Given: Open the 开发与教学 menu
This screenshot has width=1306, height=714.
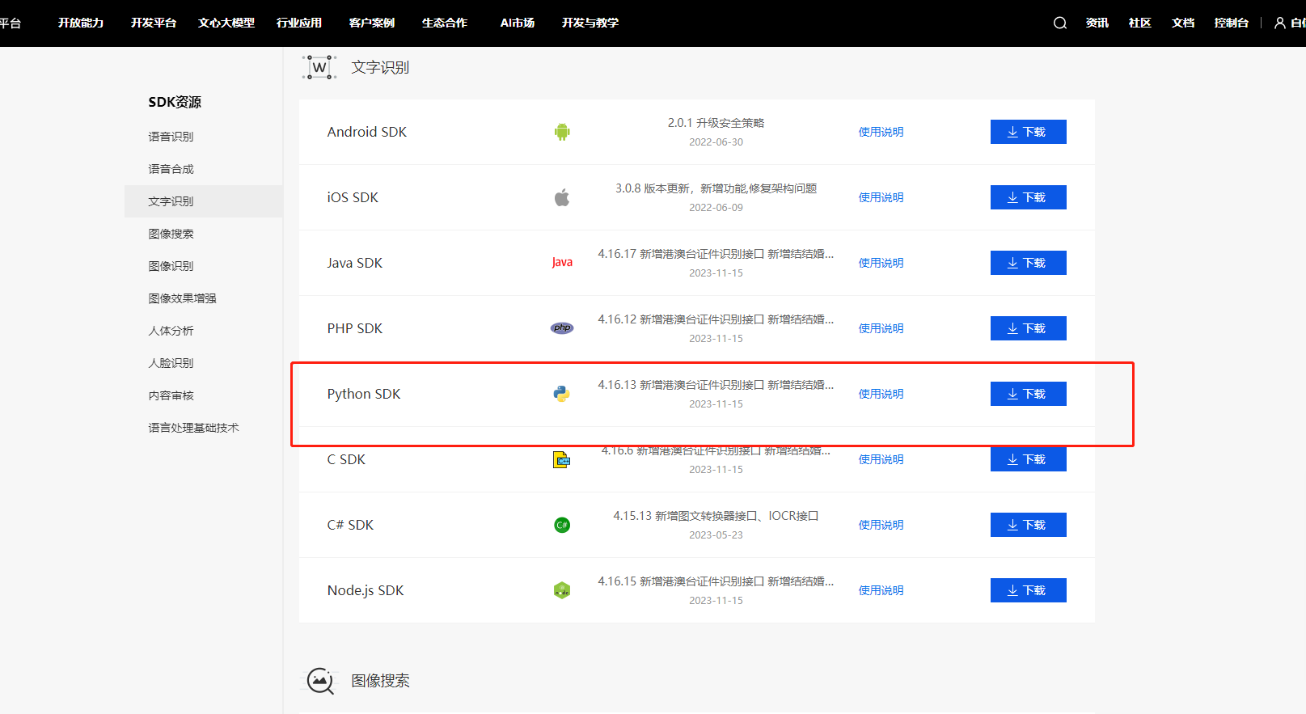Looking at the screenshot, I should pyautogui.click(x=590, y=23).
